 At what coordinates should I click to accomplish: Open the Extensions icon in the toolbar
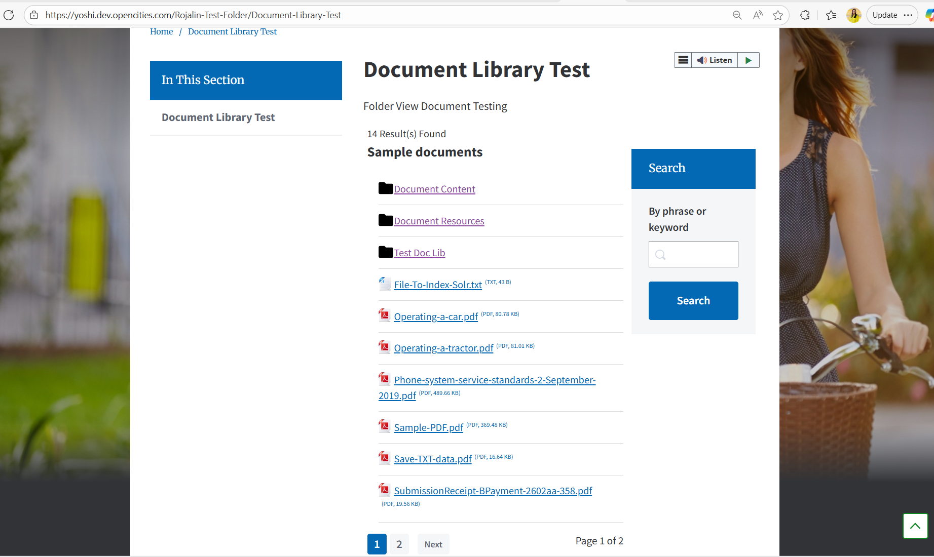pyautogui.click(x=804, y=15)
